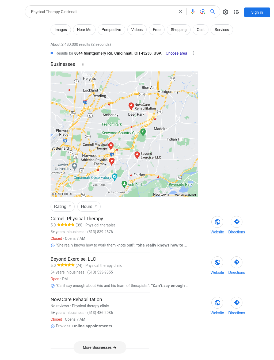Screen dimensions: 274x360
Task: Start voice search with microphone icon
Action: coord(193,12)
